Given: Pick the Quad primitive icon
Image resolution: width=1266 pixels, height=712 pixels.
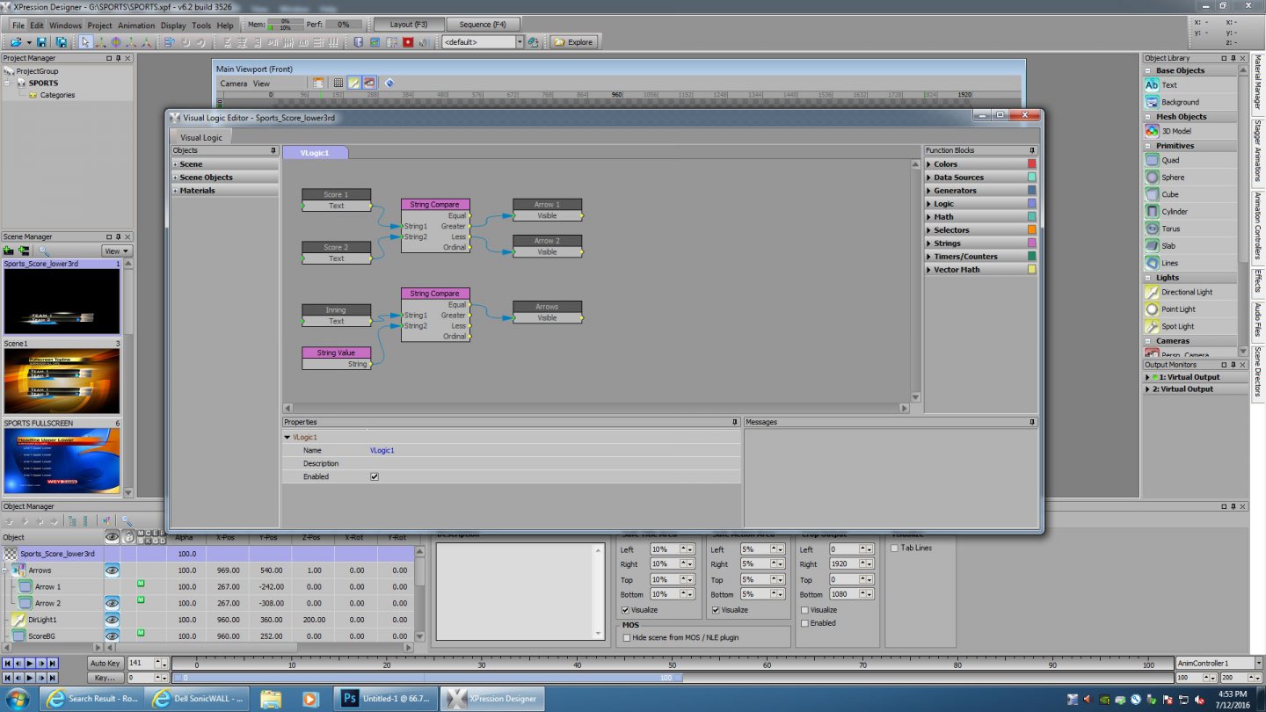Looking at the screenshot, I should tap(1152, 160).
